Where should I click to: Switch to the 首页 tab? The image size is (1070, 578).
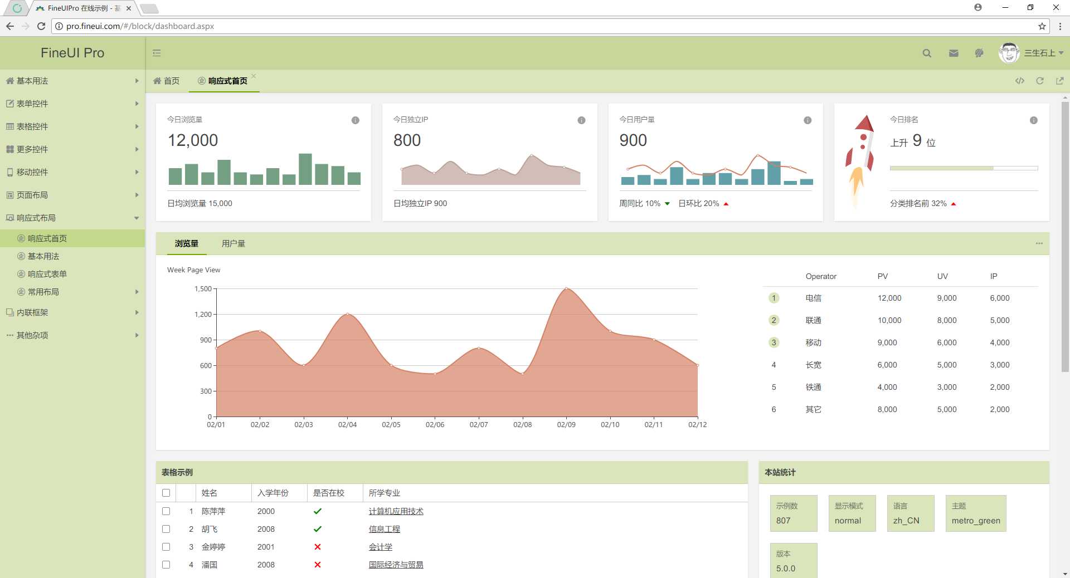[167, 81]
